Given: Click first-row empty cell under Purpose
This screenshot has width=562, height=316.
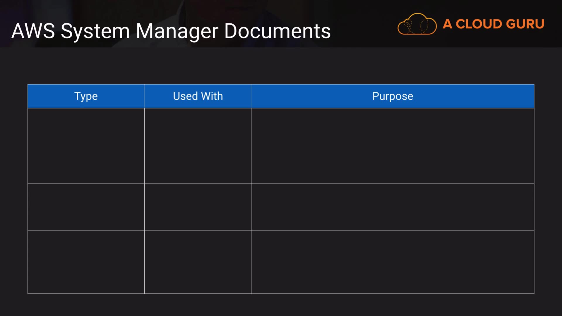Looking at the screenshot, I should pyautogui.click(x=393, y=146).
